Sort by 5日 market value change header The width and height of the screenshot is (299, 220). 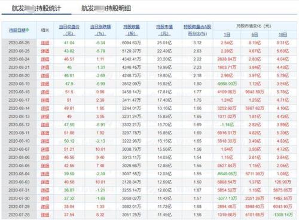coord(255,35)
